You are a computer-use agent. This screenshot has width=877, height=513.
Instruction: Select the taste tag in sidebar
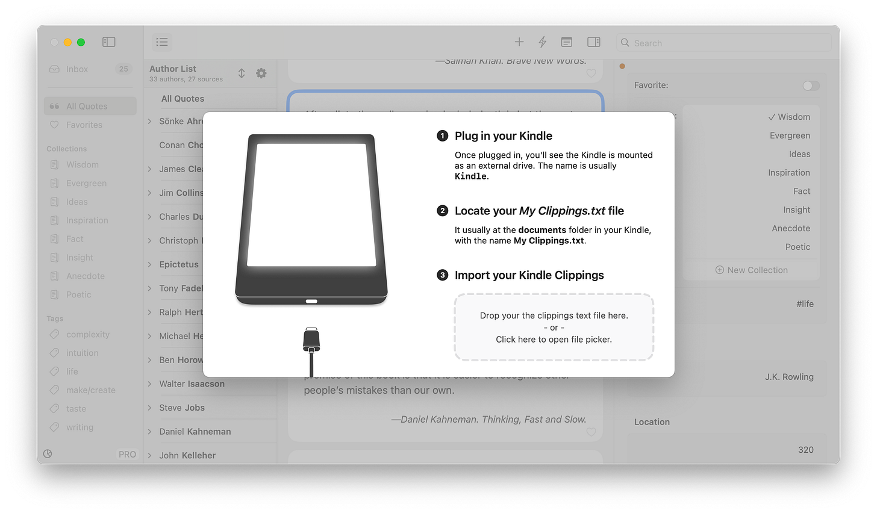90,409
